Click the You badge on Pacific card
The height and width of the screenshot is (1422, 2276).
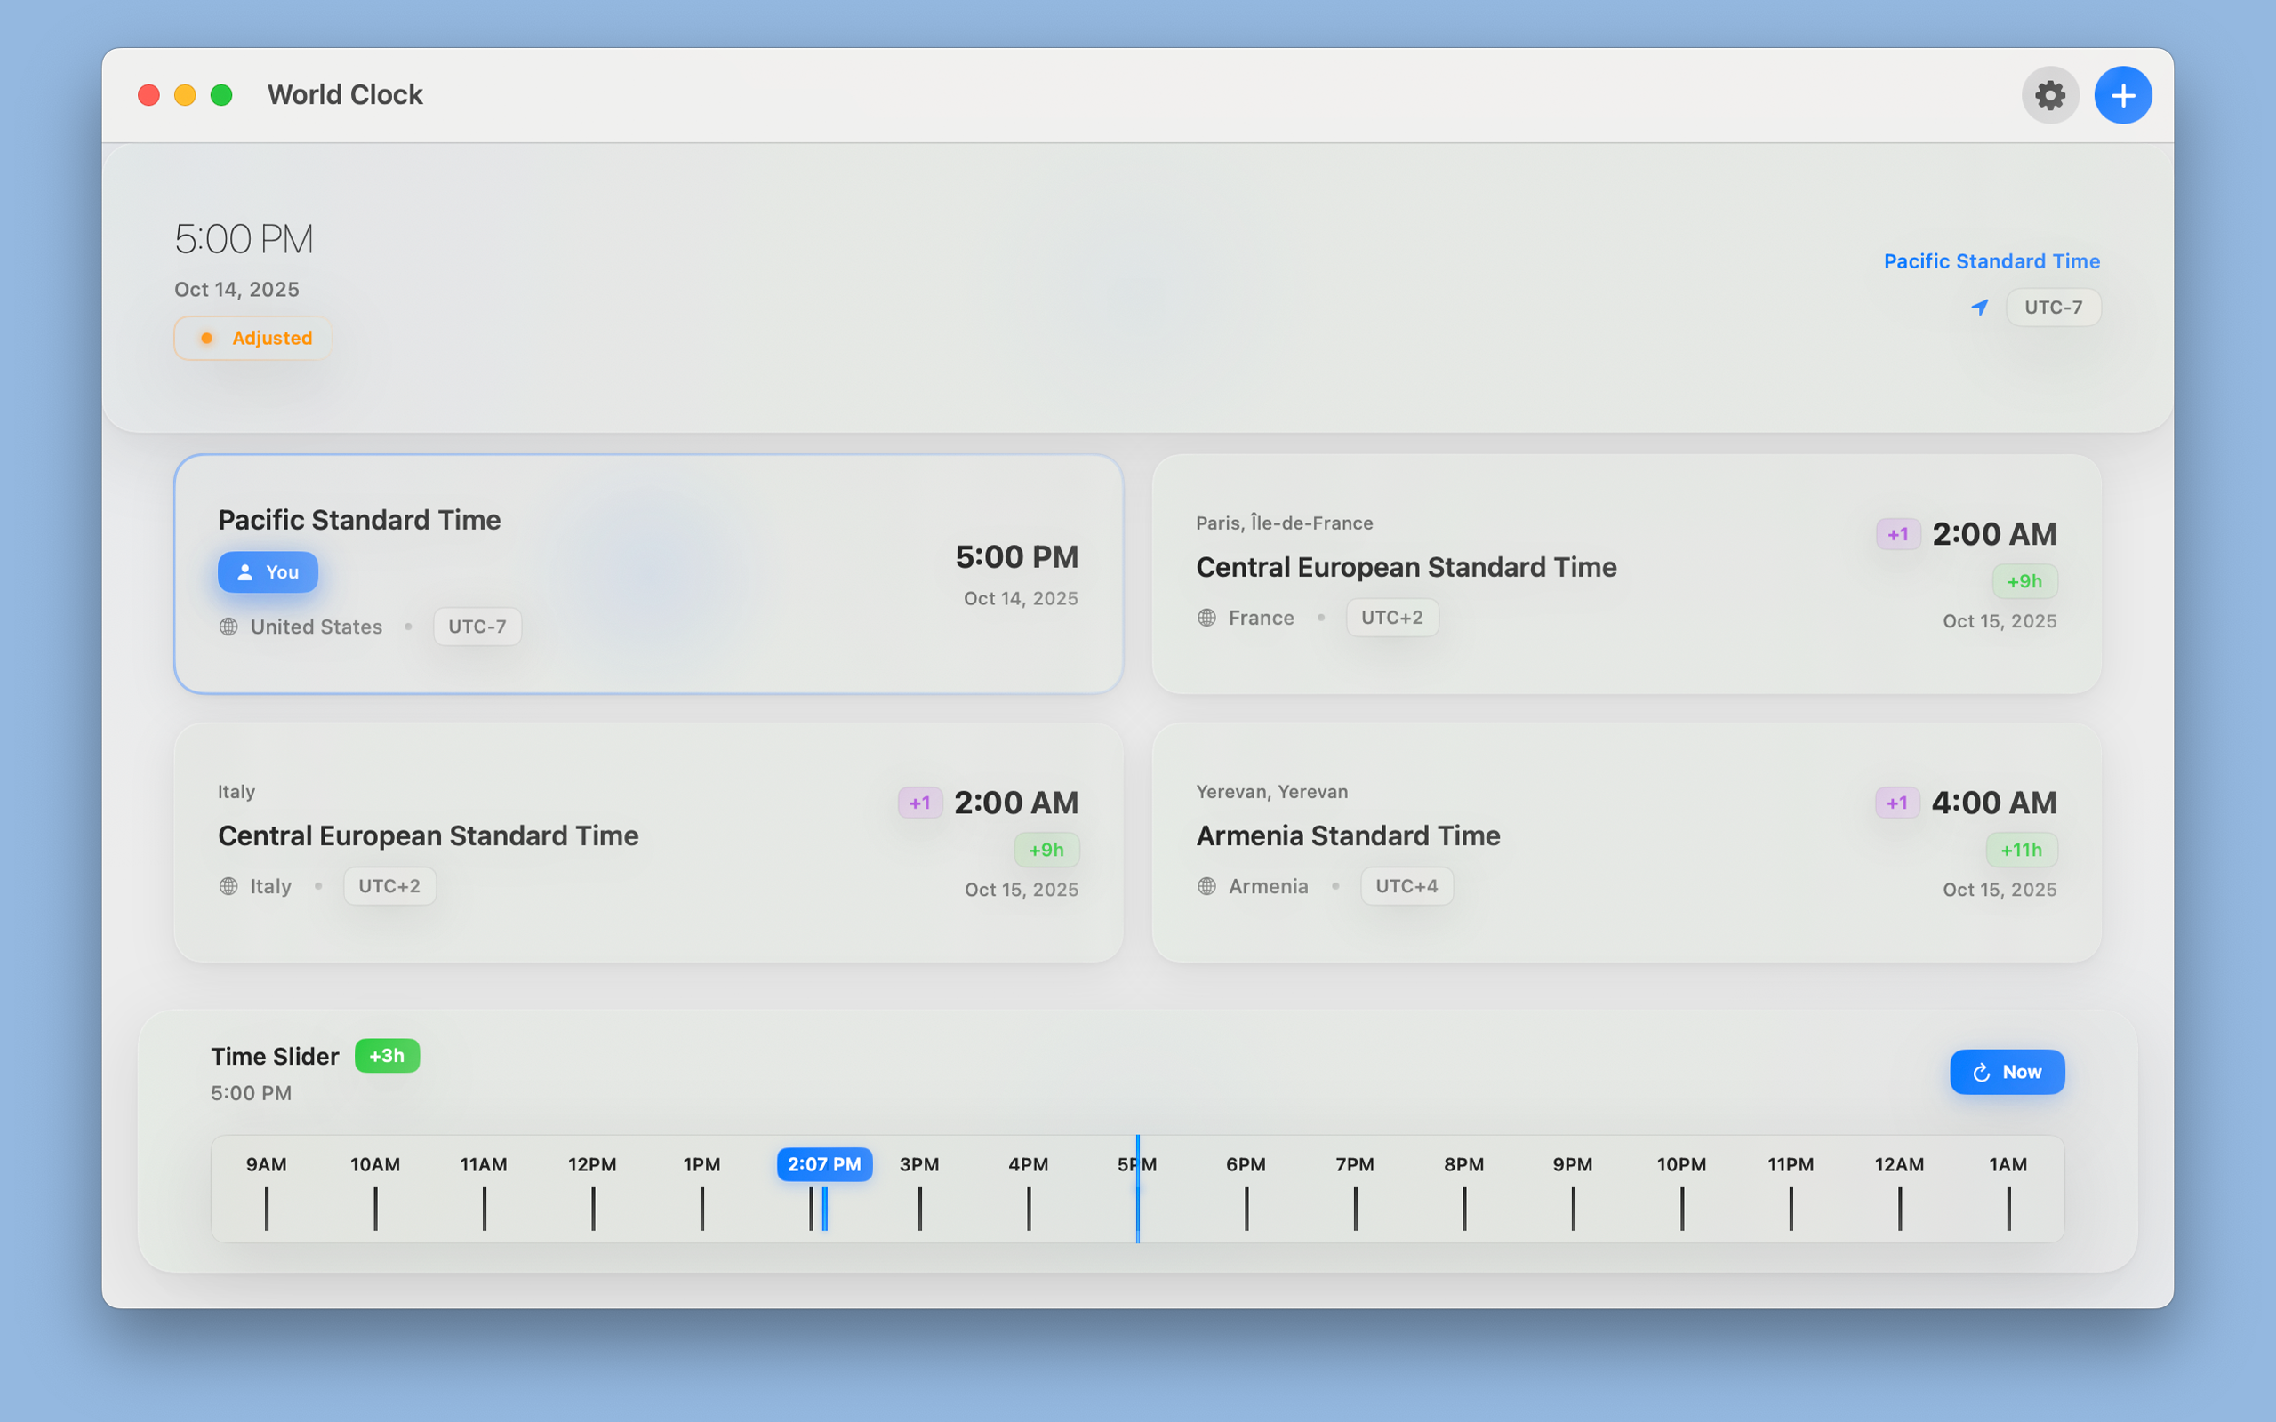click(268, 571)
